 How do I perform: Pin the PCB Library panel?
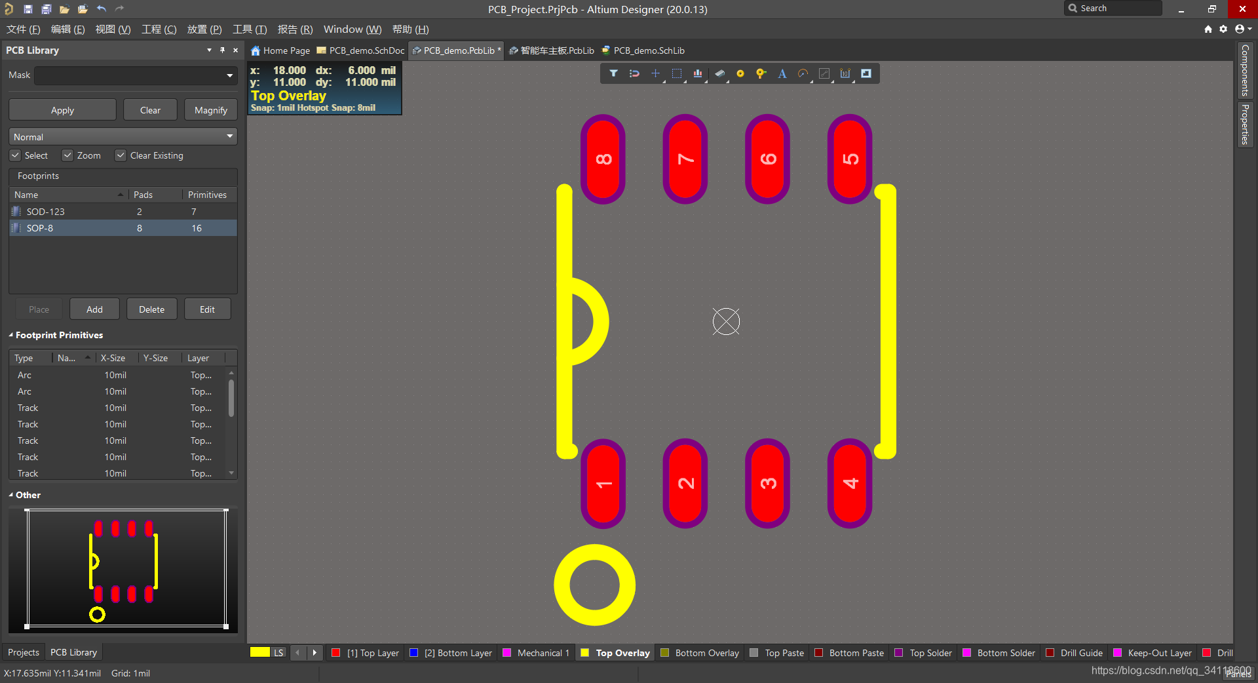pyautogui.click(x=223, y=50)
